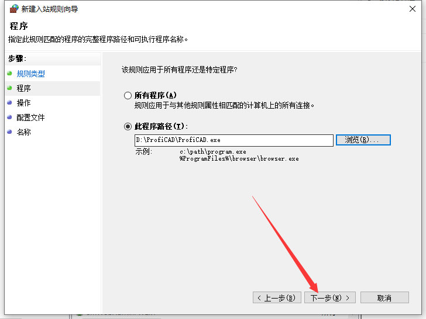Click blue bullet beside 操作
The image size is (426, 319).
coord(10,103)
